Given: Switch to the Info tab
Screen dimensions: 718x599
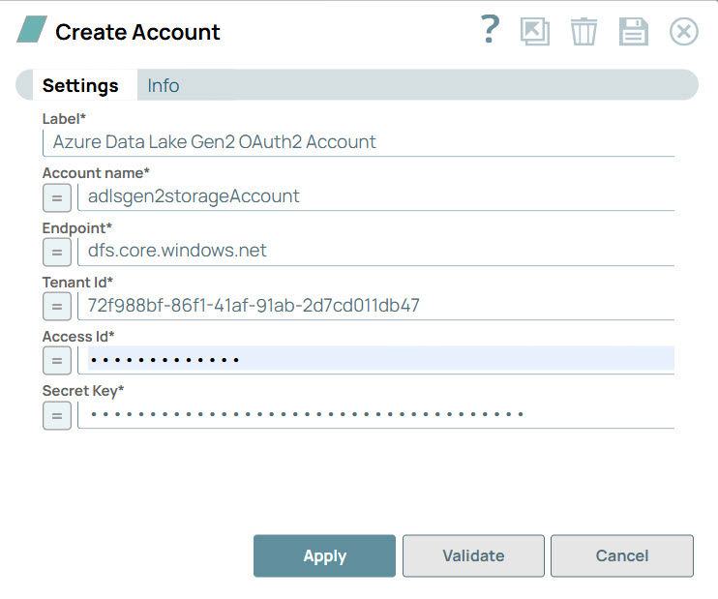Looking at the screenshot, I should 164,85.
